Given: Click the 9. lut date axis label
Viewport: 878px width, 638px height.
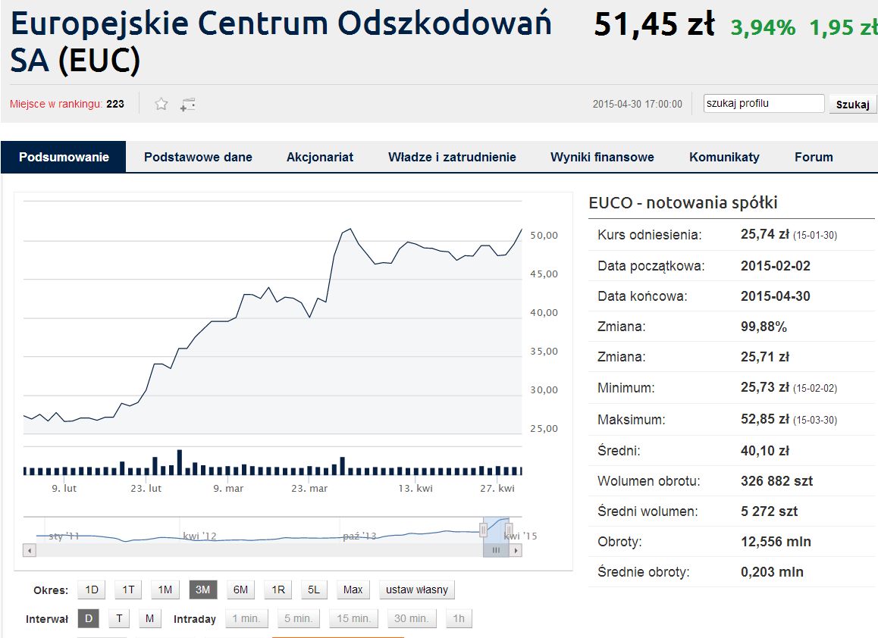Looking at the screenshot, I should pyautogui.click(x=64, y=489).
